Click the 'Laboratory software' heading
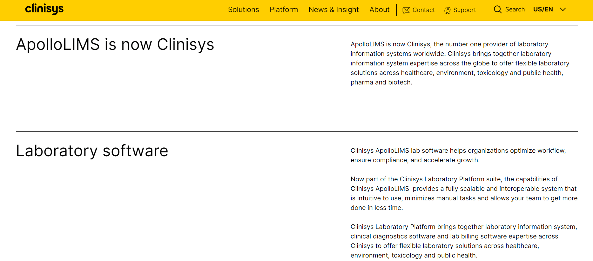 92,151
